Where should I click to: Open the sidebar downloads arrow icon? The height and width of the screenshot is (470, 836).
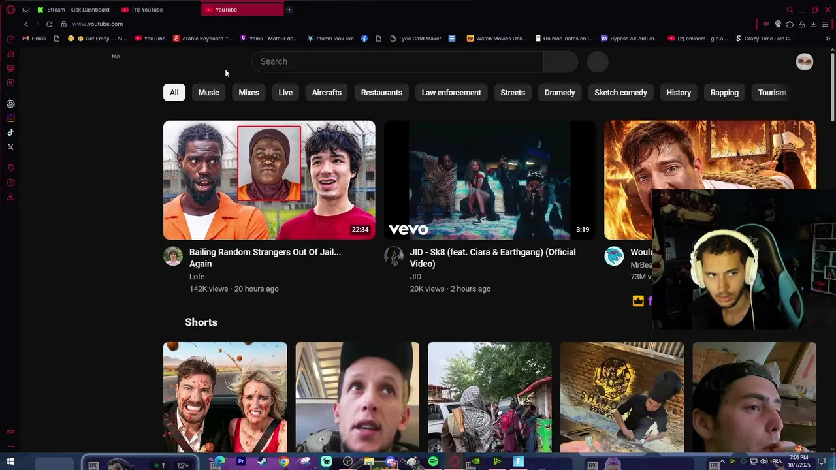[10, 197]
